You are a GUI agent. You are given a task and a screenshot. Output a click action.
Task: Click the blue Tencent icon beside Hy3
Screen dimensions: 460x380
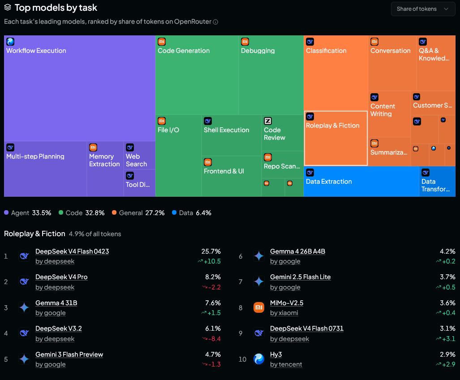(259, 359)
